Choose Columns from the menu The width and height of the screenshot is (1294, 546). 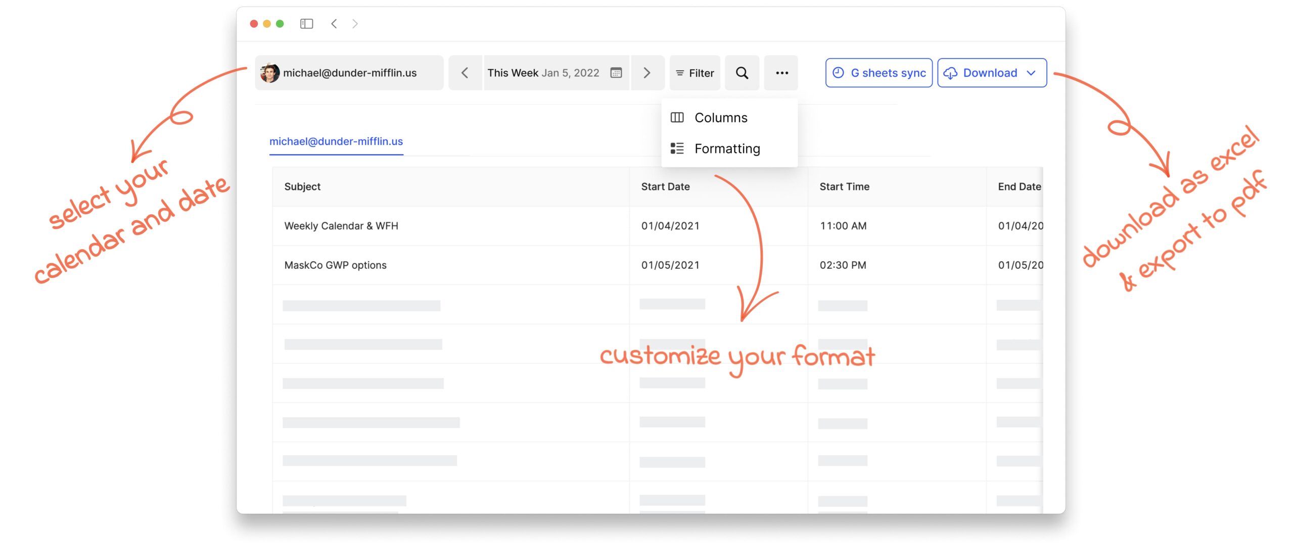729,118
